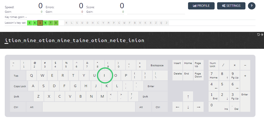This screenshot has height=118, width=264.
Task: Open the PROFILE page
Action: point(202,6)
